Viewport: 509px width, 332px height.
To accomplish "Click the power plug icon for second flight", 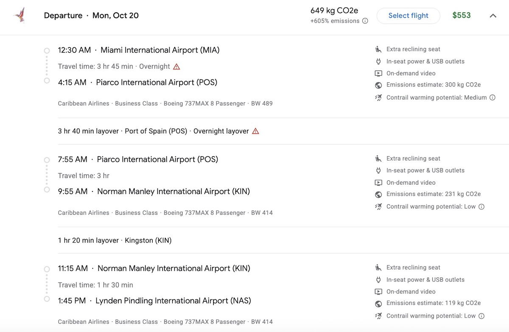I will pos(378,171).
